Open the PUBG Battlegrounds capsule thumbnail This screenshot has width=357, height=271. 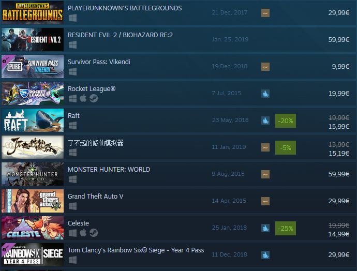[33, 12]
